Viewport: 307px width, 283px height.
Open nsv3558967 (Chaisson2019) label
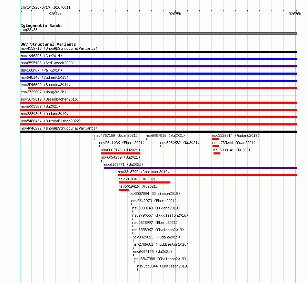(158, 230)
